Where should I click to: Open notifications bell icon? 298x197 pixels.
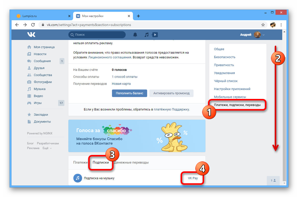pyautogui.click(x=135, y=35)
